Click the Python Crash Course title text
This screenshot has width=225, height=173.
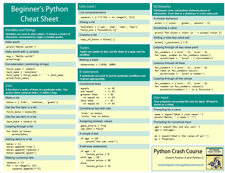point(178,151)
